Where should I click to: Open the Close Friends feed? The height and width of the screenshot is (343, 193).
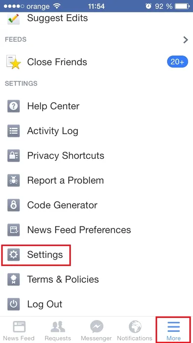pyautogui.click(x=96, y=62)
